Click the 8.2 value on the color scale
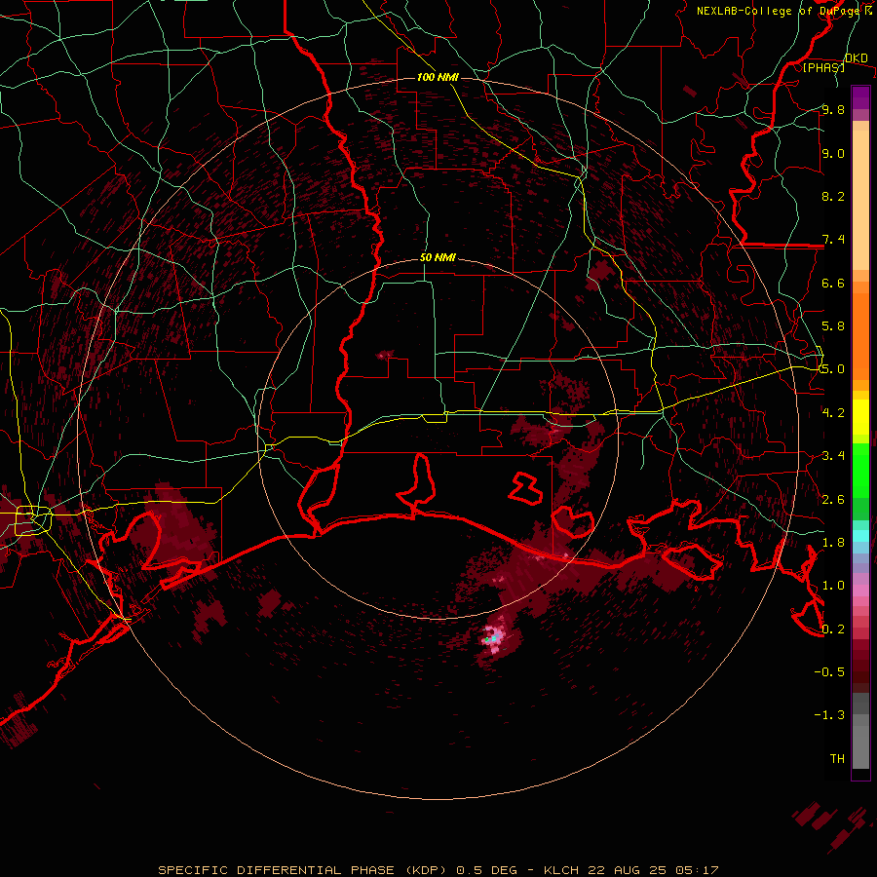The height and width of the screenshot is (877, 877). 833,196
